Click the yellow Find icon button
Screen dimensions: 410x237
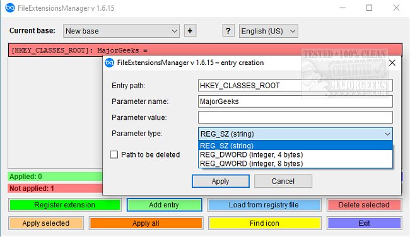[265, 223]
